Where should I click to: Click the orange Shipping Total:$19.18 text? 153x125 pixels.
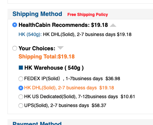(46, 56)
